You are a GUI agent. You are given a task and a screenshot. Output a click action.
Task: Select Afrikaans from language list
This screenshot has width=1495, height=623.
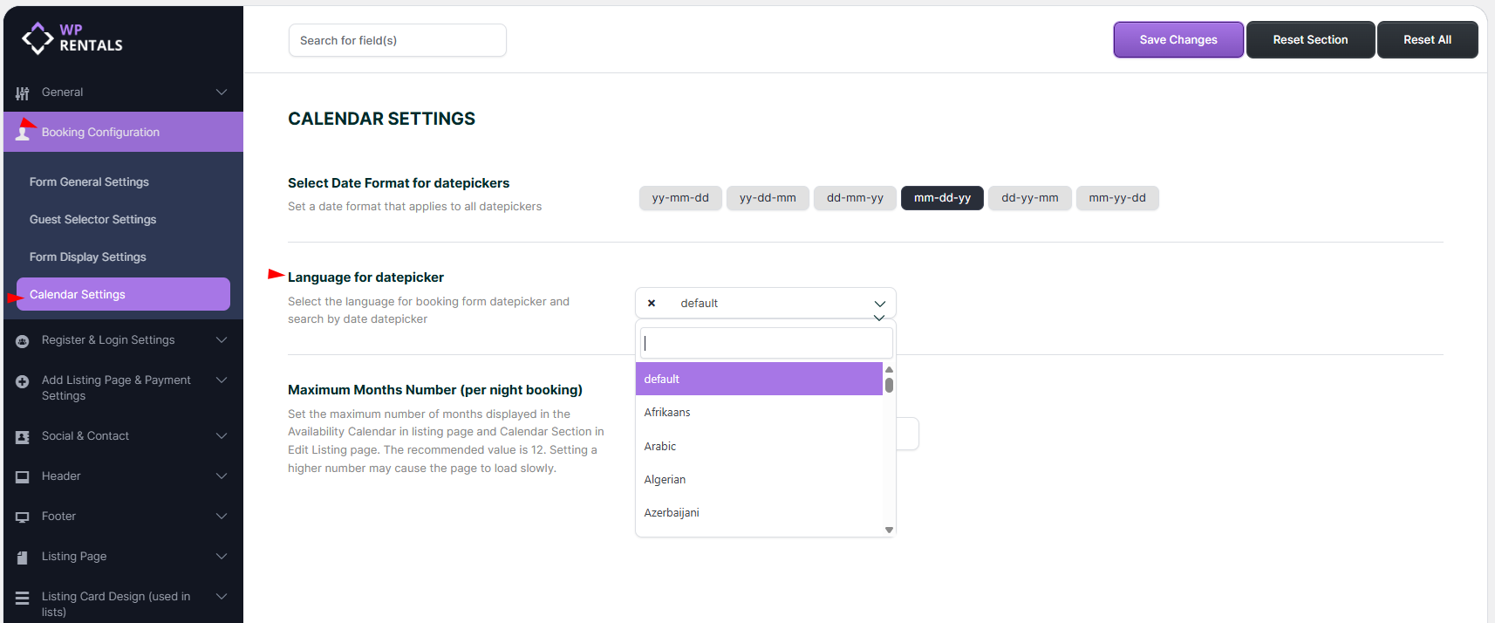pos(667,413)
